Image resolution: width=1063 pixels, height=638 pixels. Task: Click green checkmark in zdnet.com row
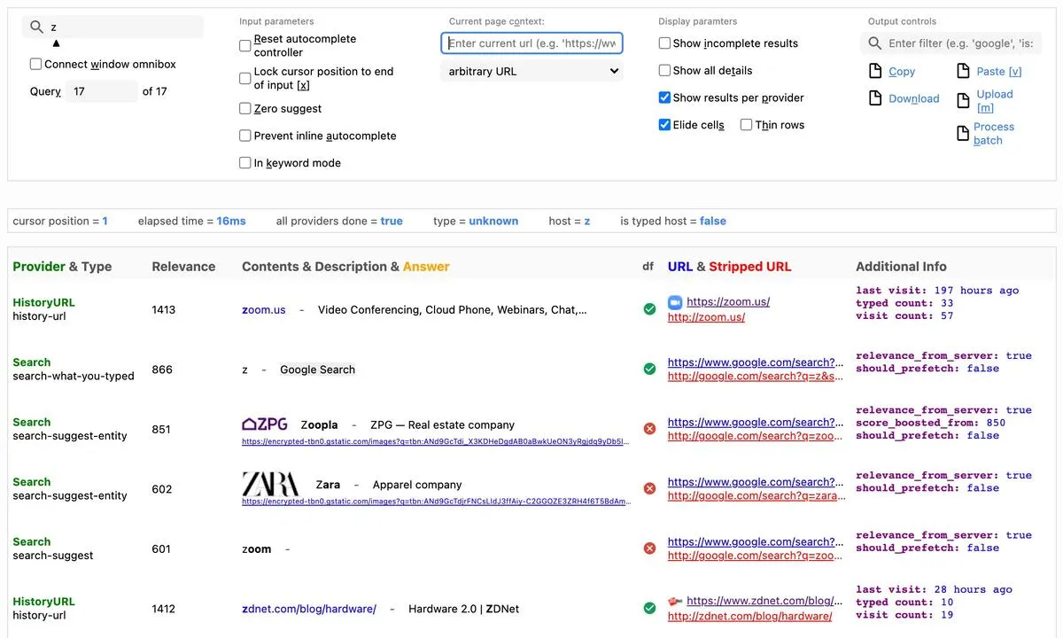tap(649, 608)
